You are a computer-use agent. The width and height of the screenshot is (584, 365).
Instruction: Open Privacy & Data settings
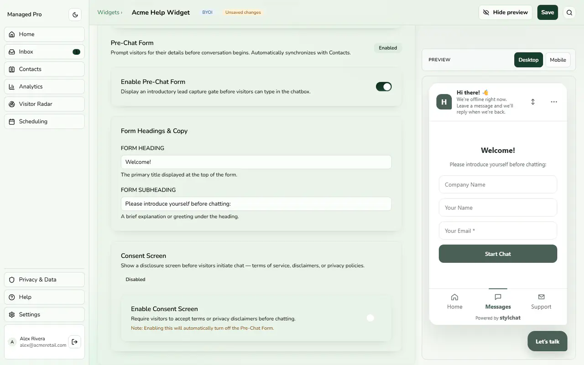tap(44, 280)
